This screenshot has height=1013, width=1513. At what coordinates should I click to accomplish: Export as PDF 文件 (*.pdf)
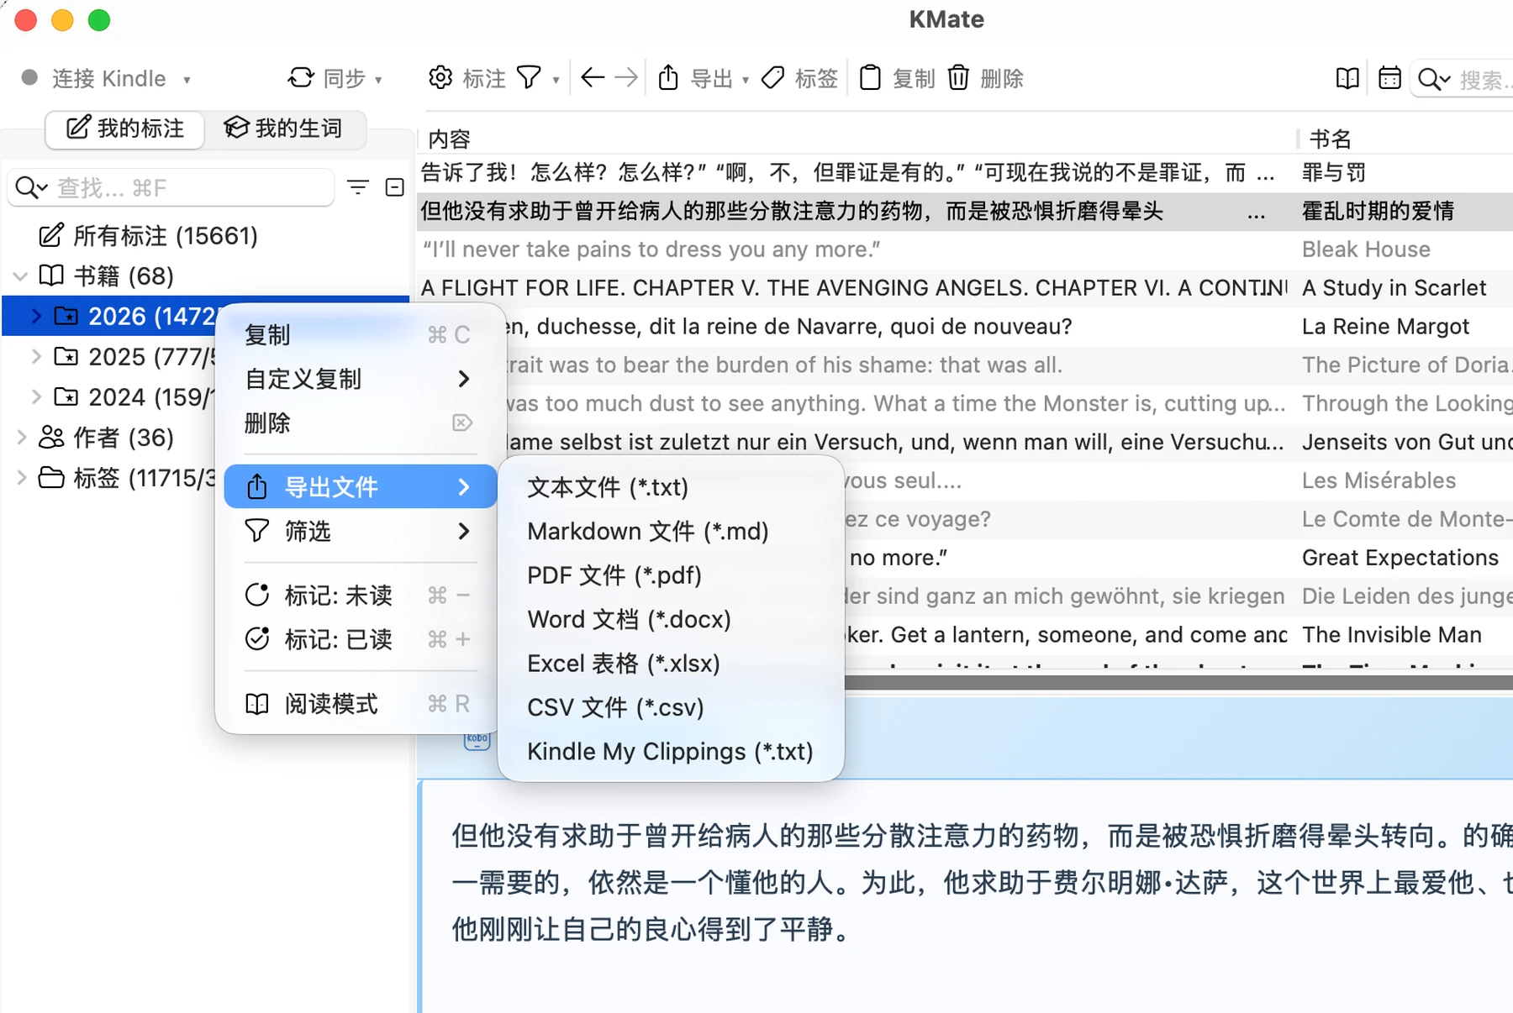(x=671, y=575)
